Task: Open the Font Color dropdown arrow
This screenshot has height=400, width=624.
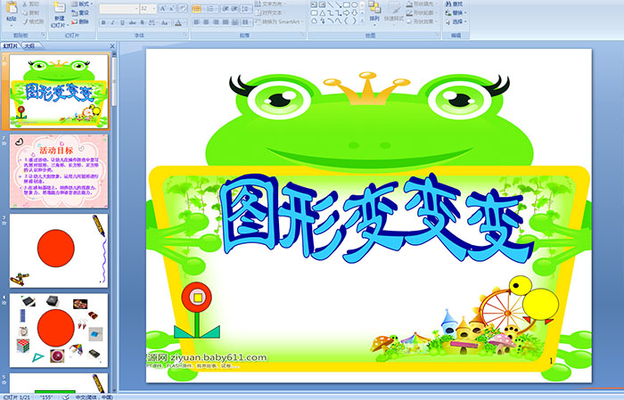Action: coord(185,22)
